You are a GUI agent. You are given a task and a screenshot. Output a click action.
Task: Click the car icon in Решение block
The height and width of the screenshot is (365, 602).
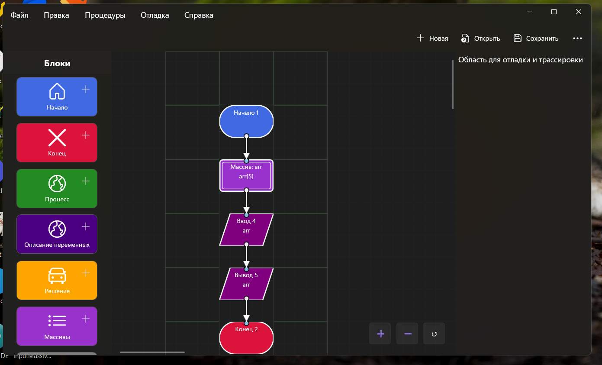(57, 275)
